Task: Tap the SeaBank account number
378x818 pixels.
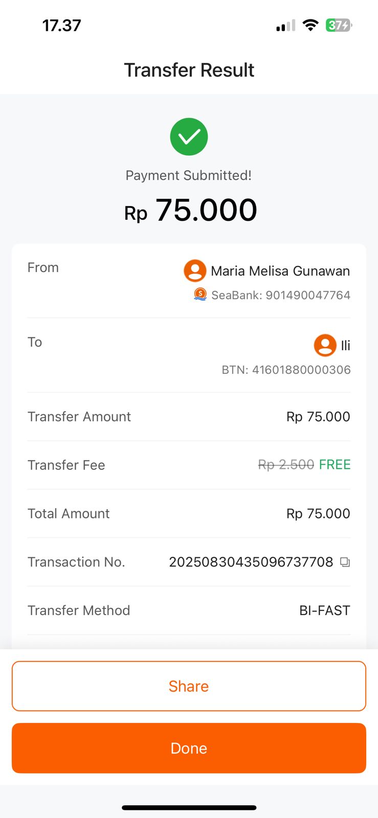Action: coord(308,295)
